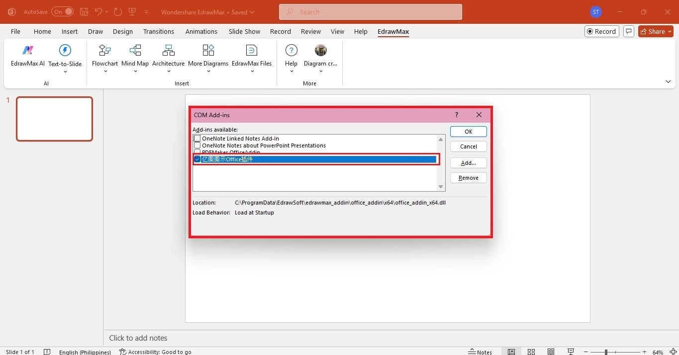Open the Saved file name dropdown
The height and width of the screenshot is (355, 679).
(252, 12)
